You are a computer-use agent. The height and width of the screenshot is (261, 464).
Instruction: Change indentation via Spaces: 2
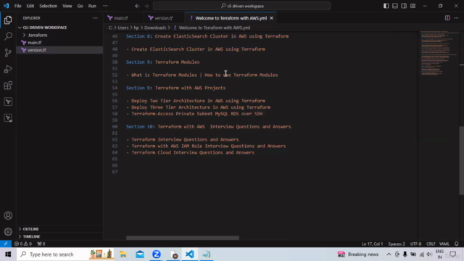click(x=397, y=244)
